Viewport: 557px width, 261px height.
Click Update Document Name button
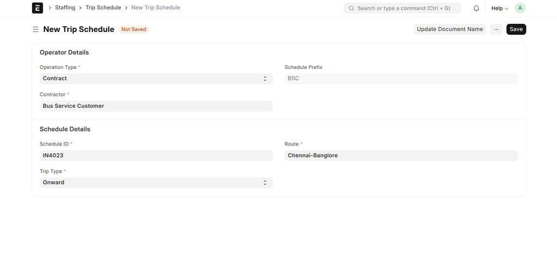tap(449, 29)
